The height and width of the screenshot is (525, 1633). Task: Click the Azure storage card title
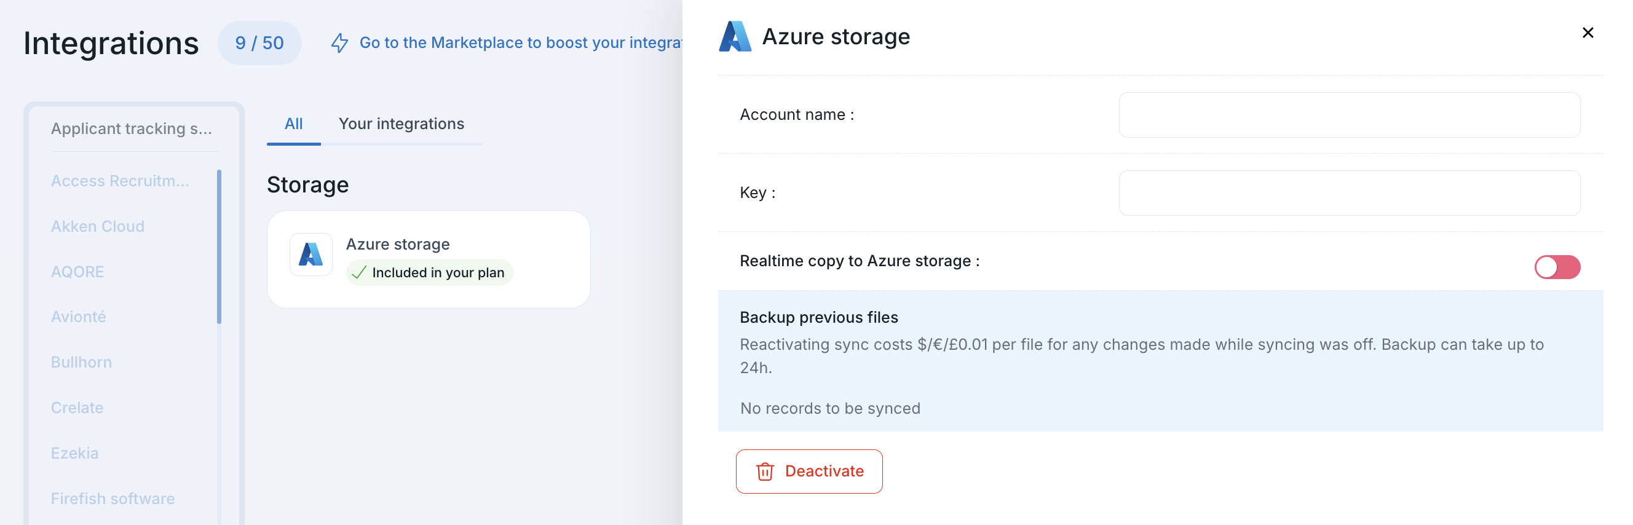tap(397, 244)
